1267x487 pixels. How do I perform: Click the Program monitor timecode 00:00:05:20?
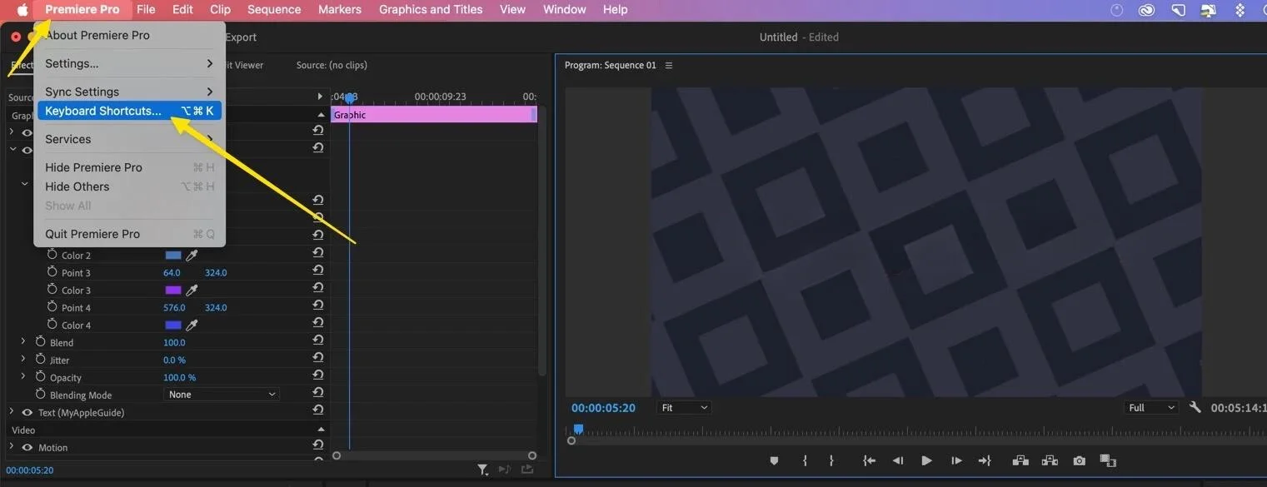(x=603, y=408)
